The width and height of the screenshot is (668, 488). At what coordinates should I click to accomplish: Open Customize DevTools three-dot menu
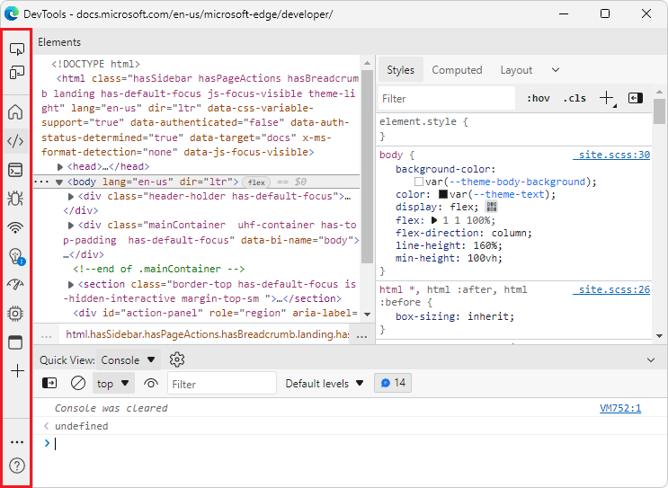pos(16,442)
